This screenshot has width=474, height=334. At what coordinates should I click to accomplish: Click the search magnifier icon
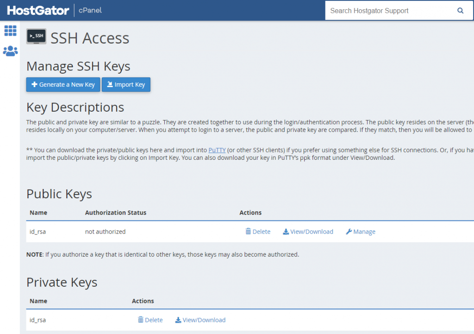460,11
